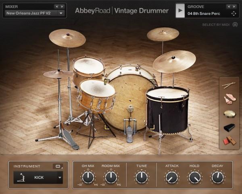Image resolution: width=242 pixels, height=194 pixels.
Task: Click the large ride cymbal
Action: coord(174,61)
